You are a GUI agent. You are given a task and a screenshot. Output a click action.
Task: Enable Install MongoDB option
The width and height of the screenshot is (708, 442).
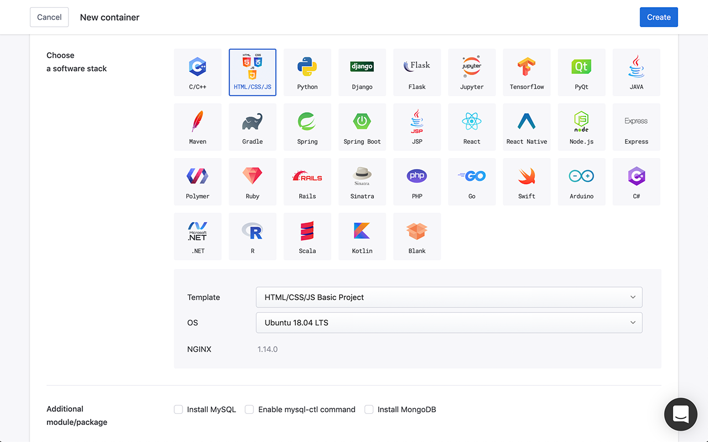(368, 409)
